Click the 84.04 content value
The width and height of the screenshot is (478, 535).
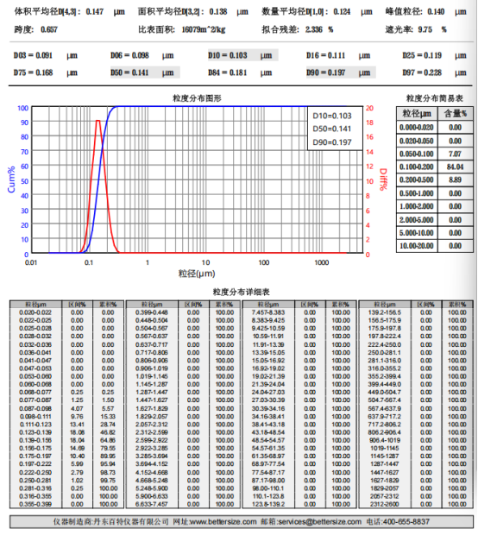pos(456,167)
